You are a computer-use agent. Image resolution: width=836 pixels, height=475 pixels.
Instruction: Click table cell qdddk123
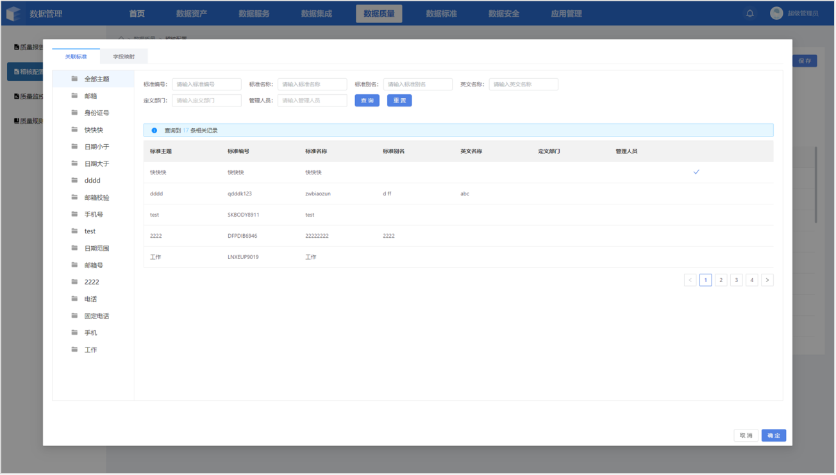[240, 194]
